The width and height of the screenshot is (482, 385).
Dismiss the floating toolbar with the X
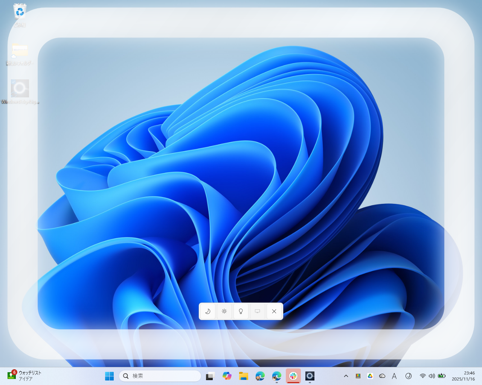(x=274, y=311)
